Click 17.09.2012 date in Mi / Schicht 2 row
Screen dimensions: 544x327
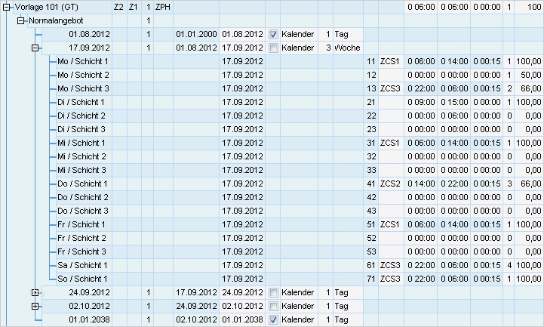point(242,156)
